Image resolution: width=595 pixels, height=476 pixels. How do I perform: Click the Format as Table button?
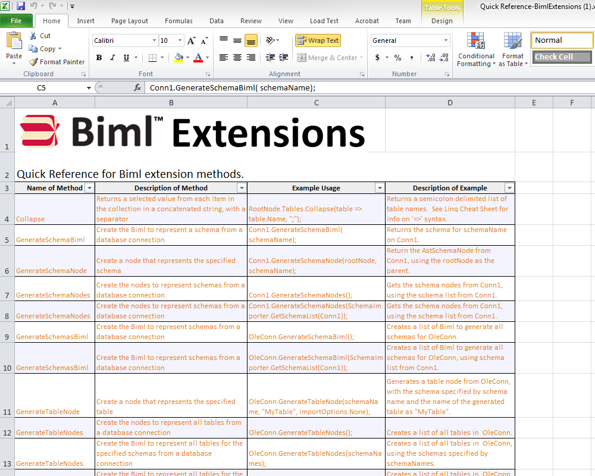(x=513, y=49)
